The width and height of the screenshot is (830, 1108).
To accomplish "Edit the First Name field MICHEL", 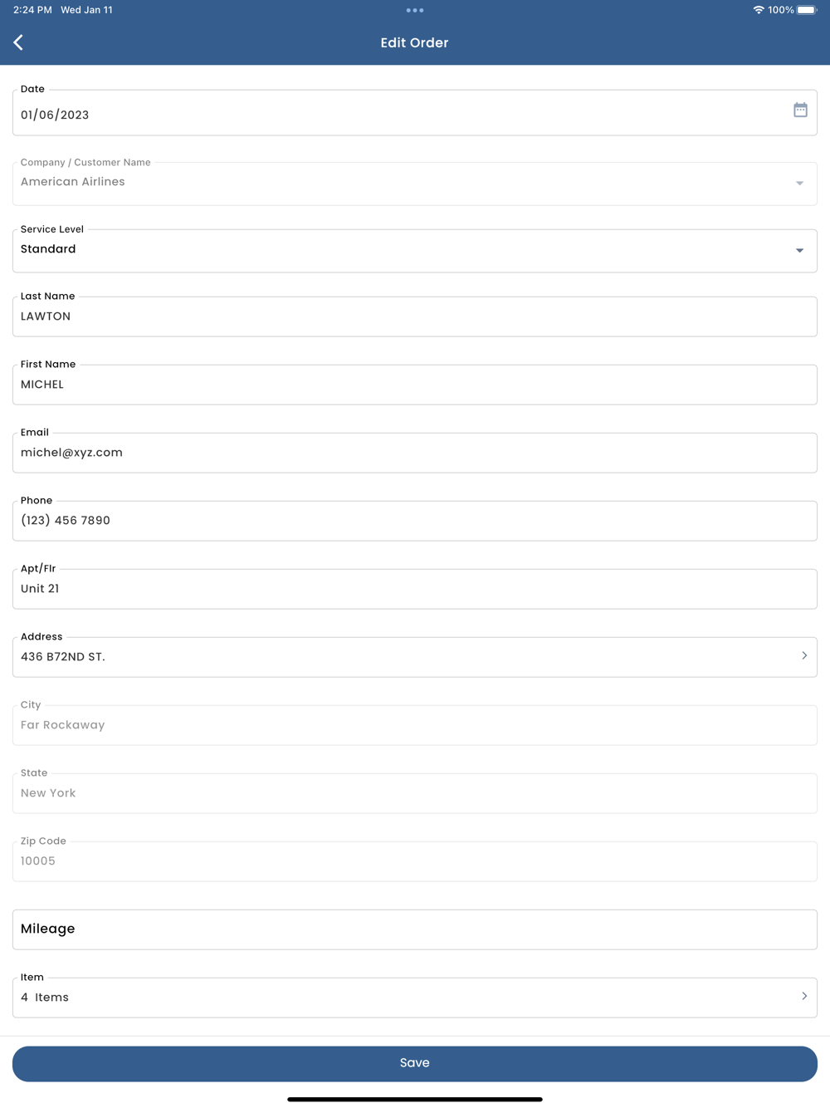I will click(x=415, y=385).
